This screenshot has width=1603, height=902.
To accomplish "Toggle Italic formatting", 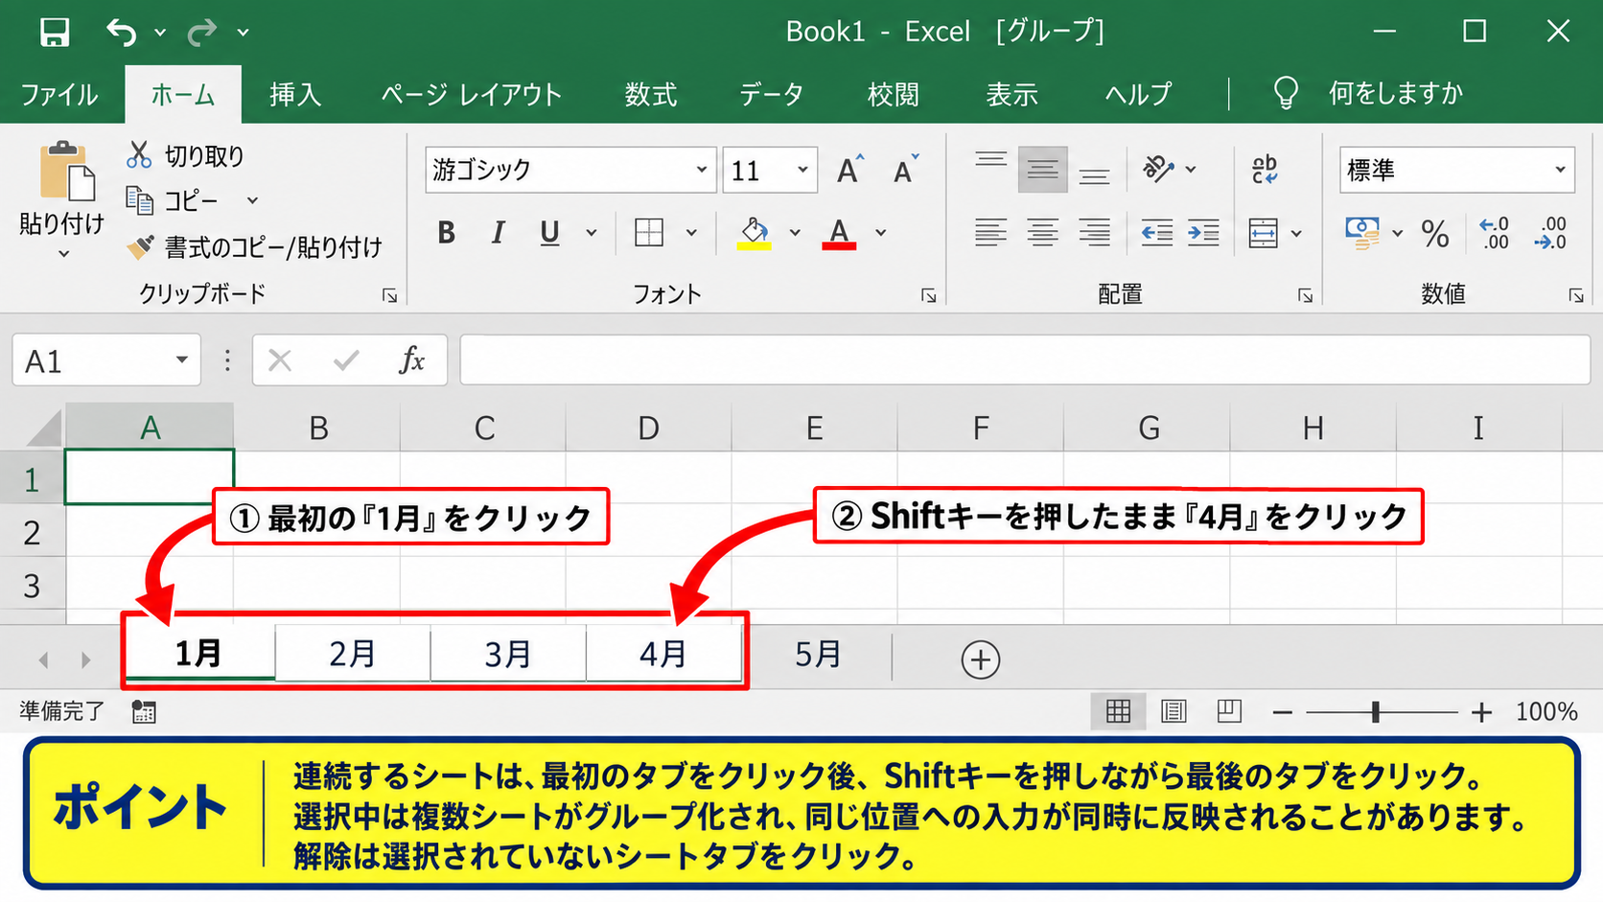I will click(x=498, y=232).
